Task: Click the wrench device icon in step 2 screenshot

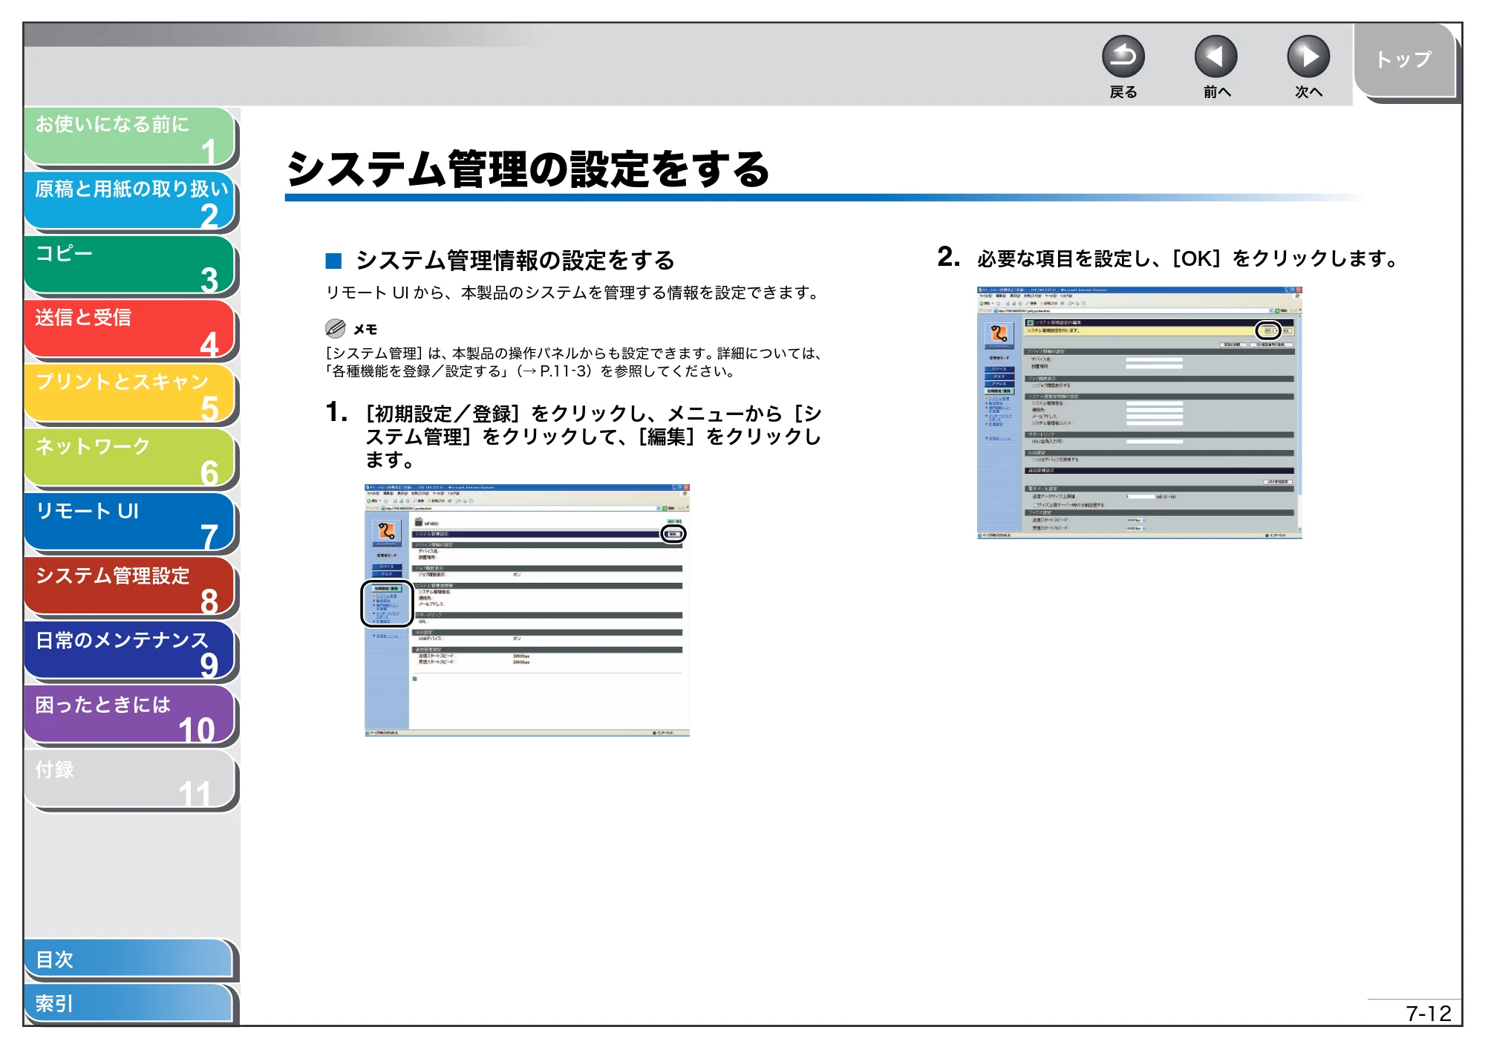Action: (x=999, y=334)
